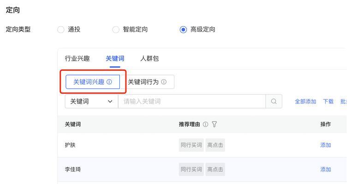Image resolution: width=352 pixels, height=184 pixels.
Task: Click the 推荐理由 column header text
Action: click(189, 124)
